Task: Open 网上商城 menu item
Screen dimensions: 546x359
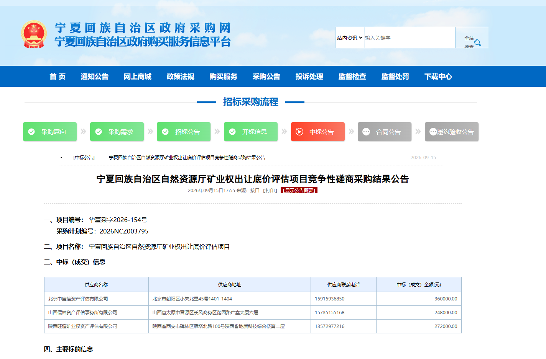Action: (x=138, y=77)
